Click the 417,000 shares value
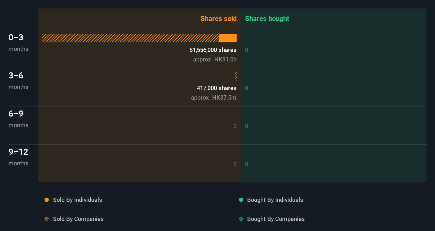 click(216, 88)
